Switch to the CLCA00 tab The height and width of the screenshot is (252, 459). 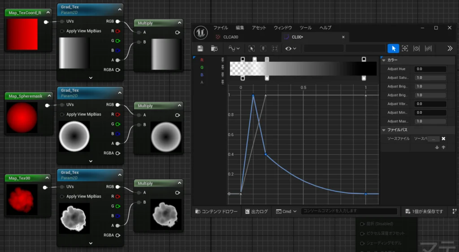[230, 37]
